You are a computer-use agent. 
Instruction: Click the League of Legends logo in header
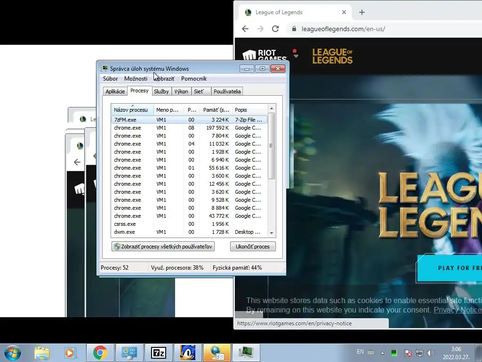(332, 56)
